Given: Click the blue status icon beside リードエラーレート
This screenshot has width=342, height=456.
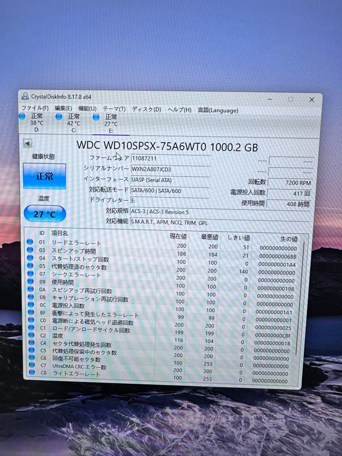Looking at the screenshot, I should tap(29, 243).
